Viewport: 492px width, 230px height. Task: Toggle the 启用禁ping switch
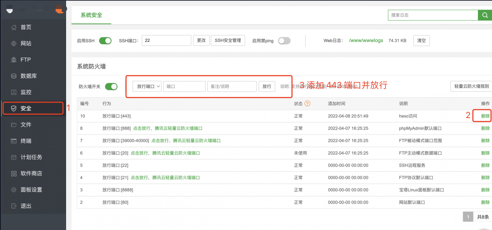(284, 40)
